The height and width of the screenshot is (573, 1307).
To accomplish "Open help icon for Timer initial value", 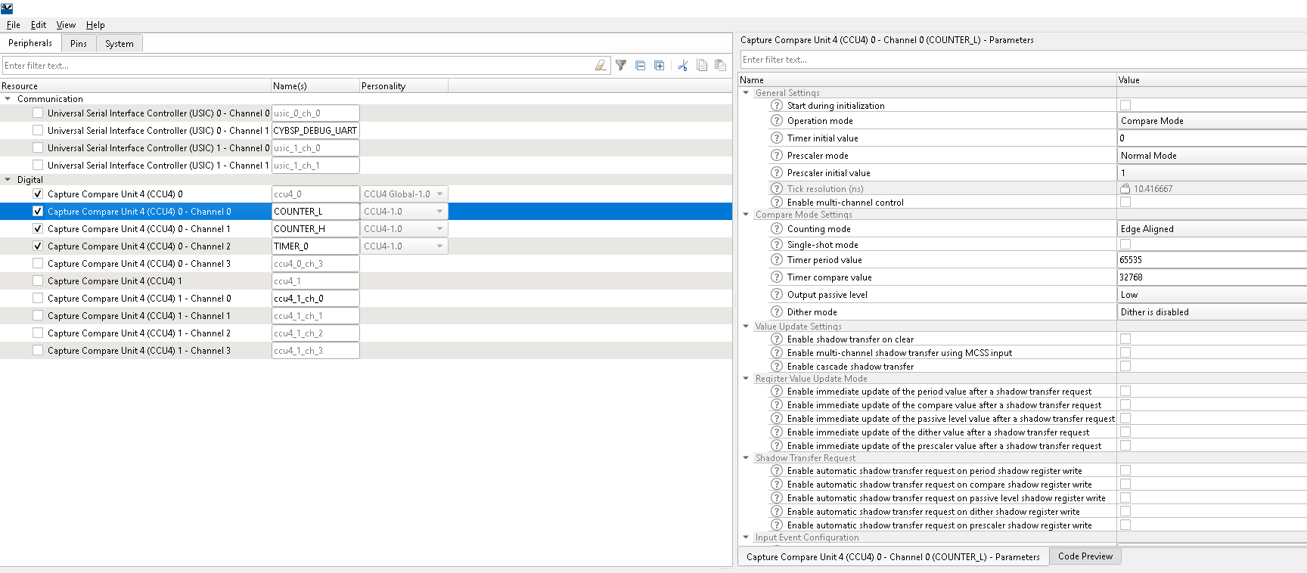I will [x=777, y=138].
